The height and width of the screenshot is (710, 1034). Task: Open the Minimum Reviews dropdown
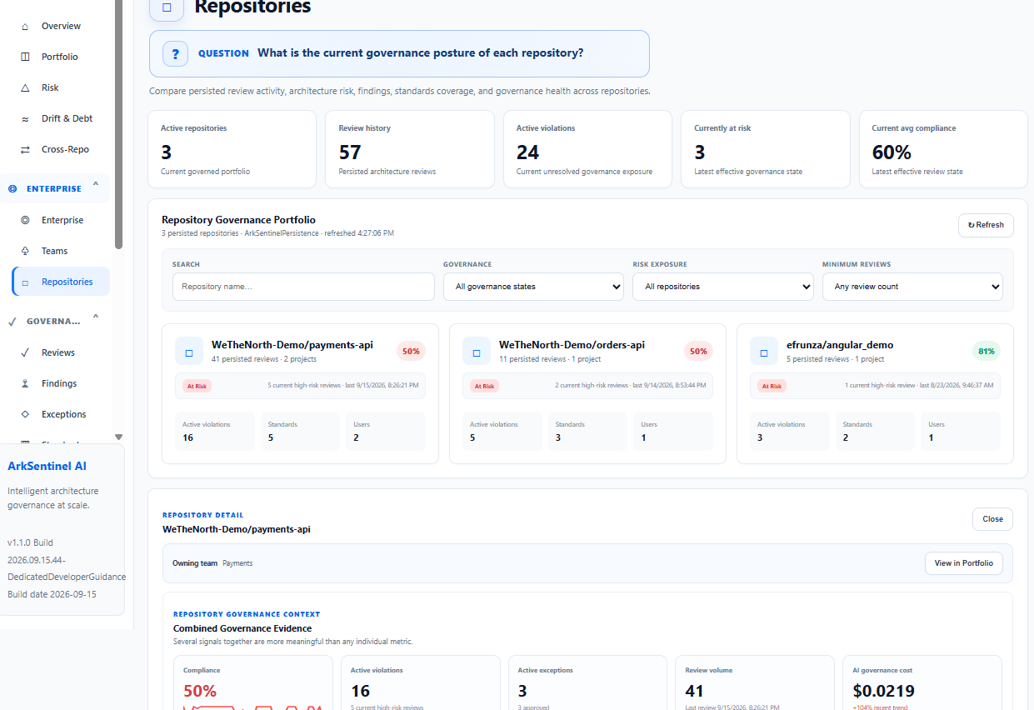point(912,287)
